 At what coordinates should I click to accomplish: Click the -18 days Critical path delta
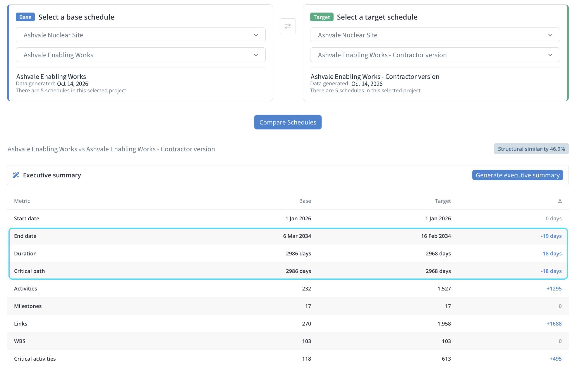[x=551, y=271]
